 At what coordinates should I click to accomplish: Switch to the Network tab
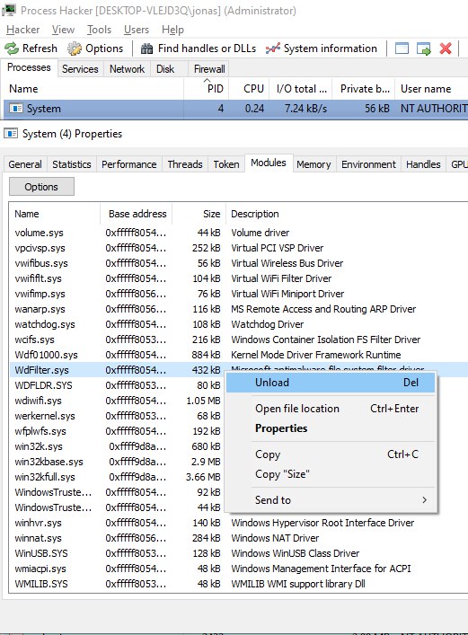coord(127,69)
